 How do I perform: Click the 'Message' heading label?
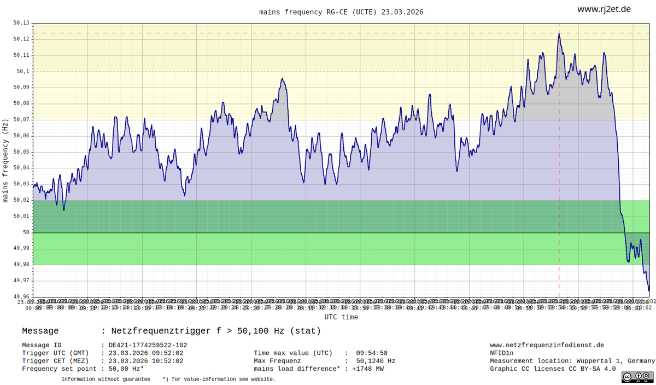40,331
